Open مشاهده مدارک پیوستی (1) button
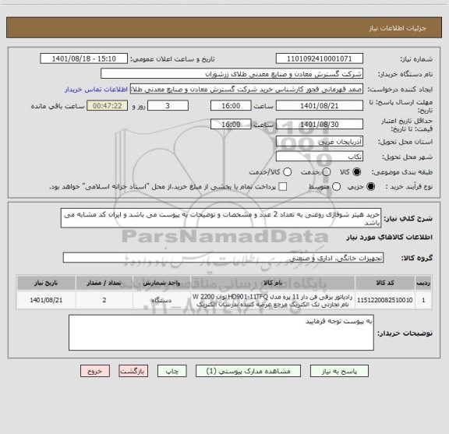449x434 pixels. pos(248,371)
